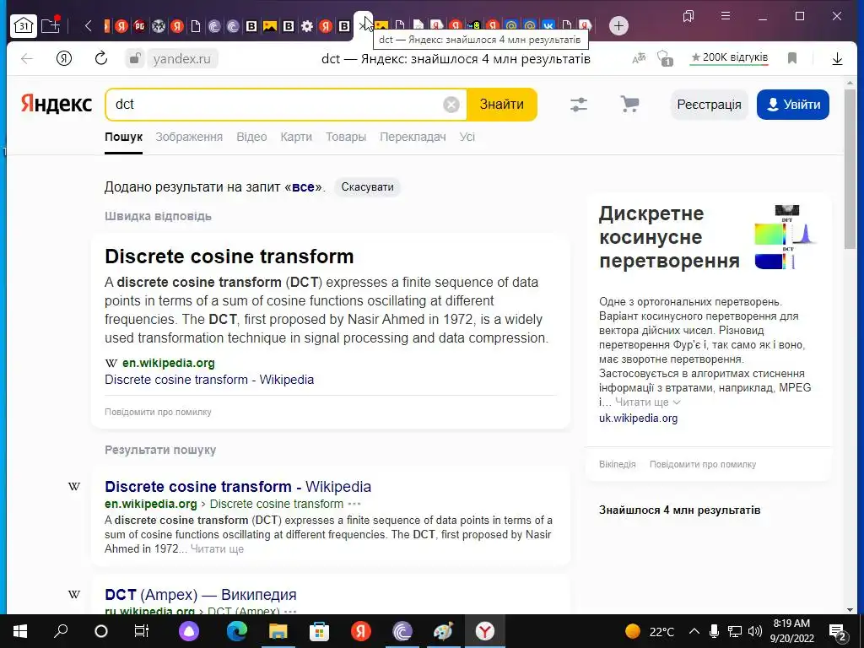Select the Пошук tab
Image resolution: width=864 pixels, height=648 pixels.
click(123, 137)
